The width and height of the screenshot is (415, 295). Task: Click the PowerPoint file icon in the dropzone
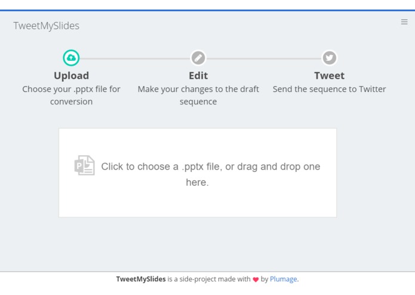click(x=84, y=165)
